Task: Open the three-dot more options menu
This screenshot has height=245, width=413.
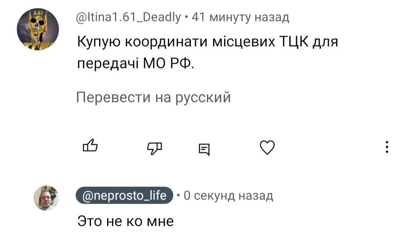Action: [x=387, y=147]
